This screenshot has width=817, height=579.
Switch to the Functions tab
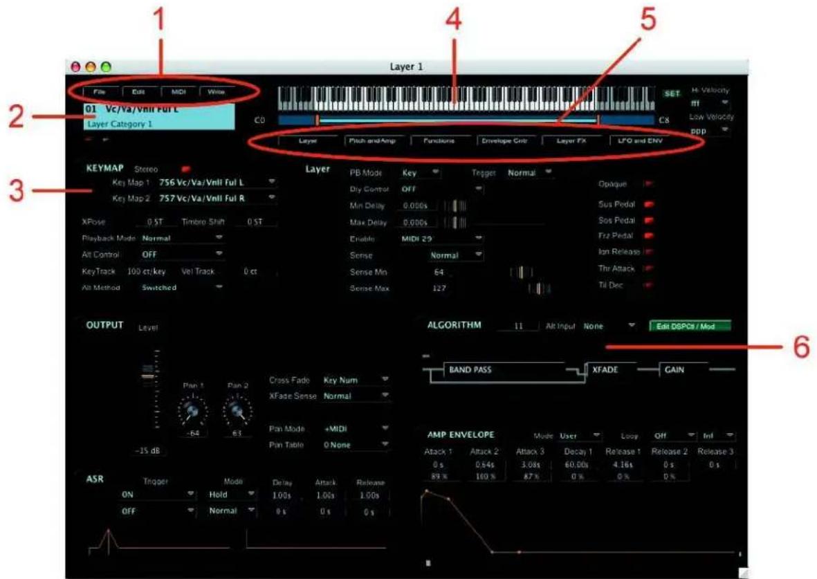pyautogui.click(x=439, y=140)
